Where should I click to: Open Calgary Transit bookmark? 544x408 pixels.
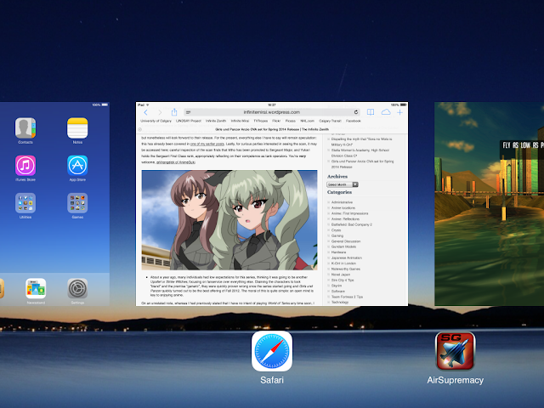click(331, 121)
